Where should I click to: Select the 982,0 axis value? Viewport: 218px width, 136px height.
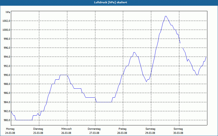tap(7, 111)
